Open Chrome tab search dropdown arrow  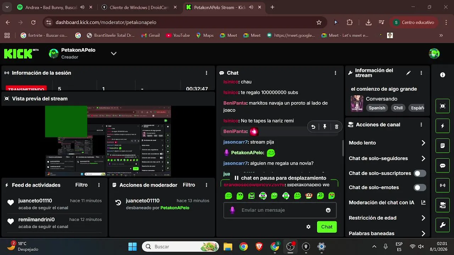click(7, 7)
